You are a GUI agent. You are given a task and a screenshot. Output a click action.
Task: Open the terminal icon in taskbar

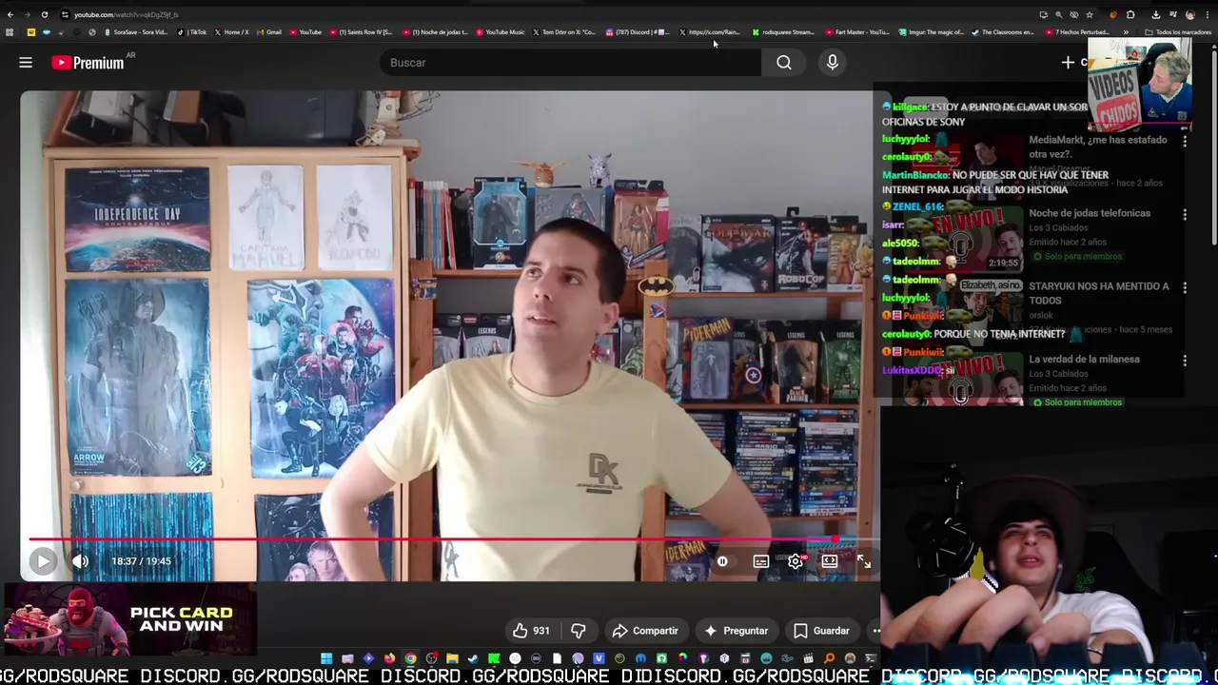tap(871, 658)
